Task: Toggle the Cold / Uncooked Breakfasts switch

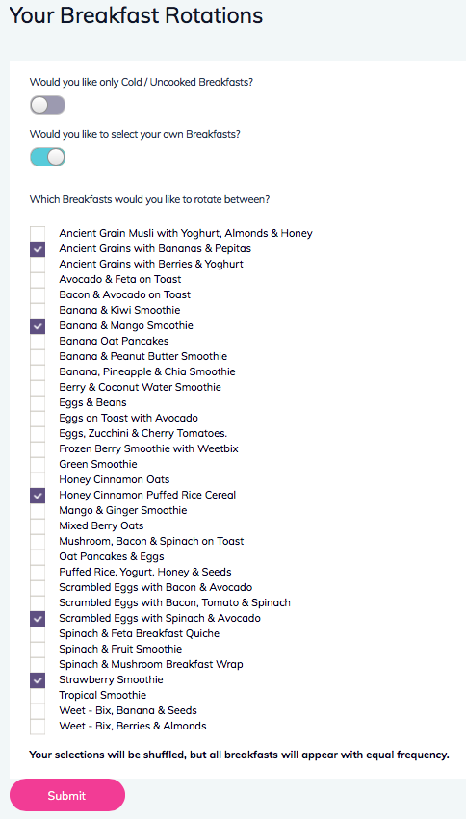Action: [47, 106]
